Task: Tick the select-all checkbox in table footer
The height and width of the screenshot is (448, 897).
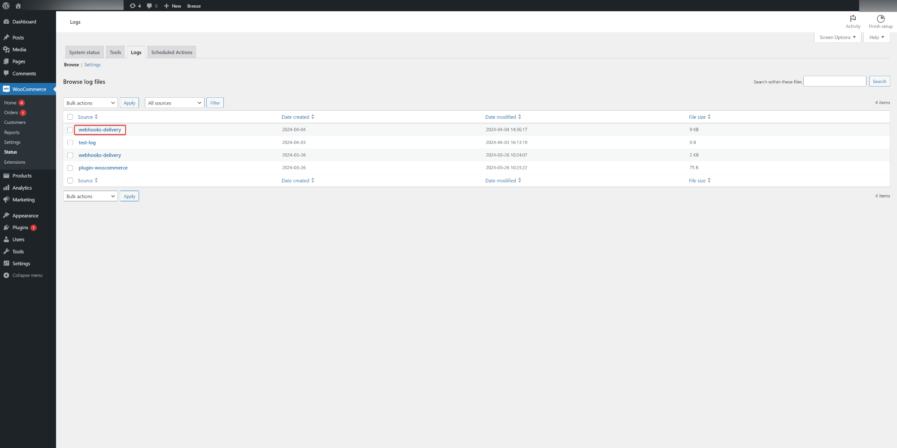Action: (x=70, y=181)
